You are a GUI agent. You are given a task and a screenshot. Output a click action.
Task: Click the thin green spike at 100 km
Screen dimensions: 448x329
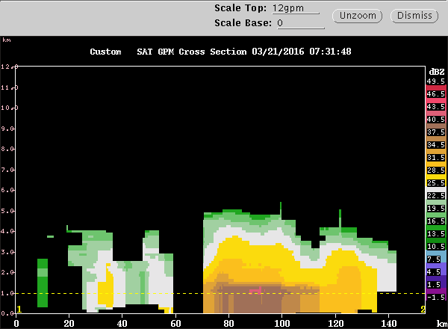281,210
